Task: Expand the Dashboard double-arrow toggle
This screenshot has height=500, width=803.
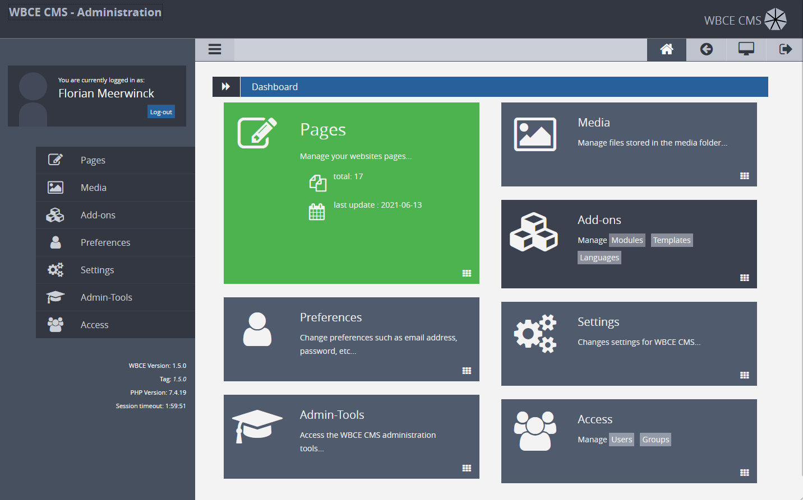Action: [226, 87]
